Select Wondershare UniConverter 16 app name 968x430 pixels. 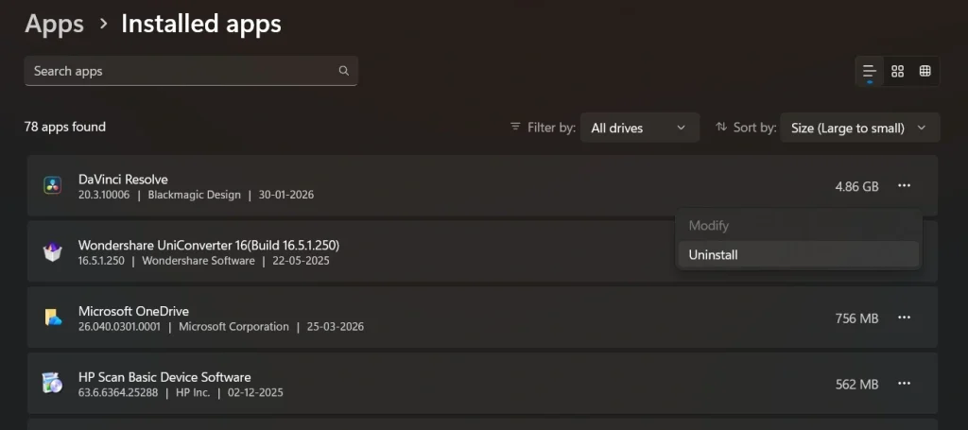(x=209, y=246)
